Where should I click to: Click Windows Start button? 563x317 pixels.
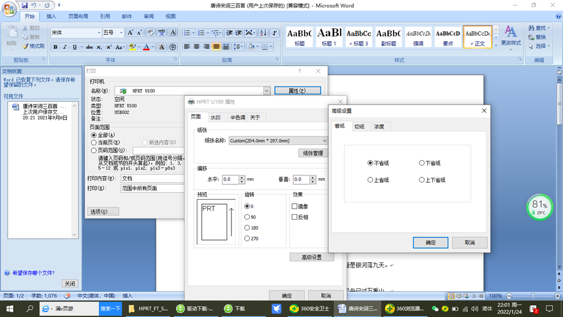[10, 309]
